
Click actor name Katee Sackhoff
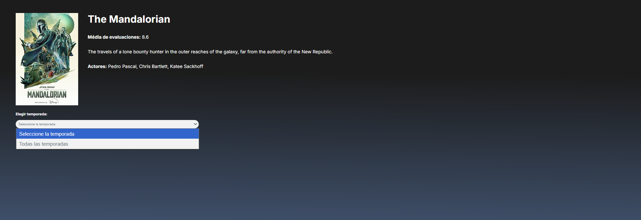[186, 66]
